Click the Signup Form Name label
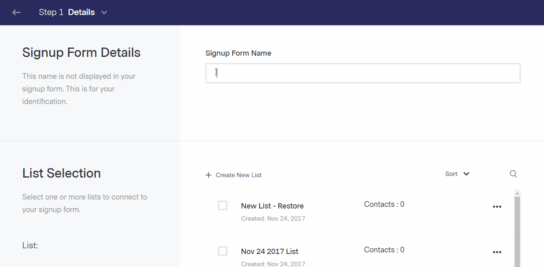 coord(238,53)
